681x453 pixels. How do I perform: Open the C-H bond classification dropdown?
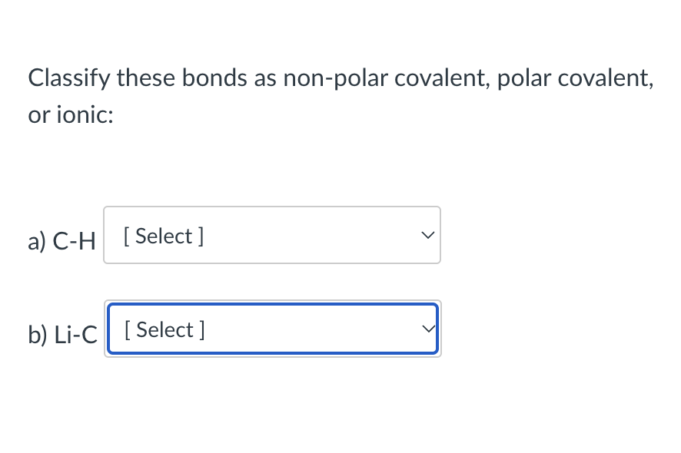tap(272, 235)
